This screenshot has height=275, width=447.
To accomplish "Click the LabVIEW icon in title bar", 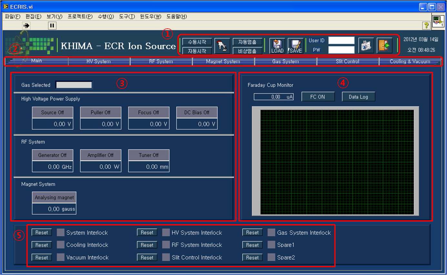I will [x=5, y=6].
